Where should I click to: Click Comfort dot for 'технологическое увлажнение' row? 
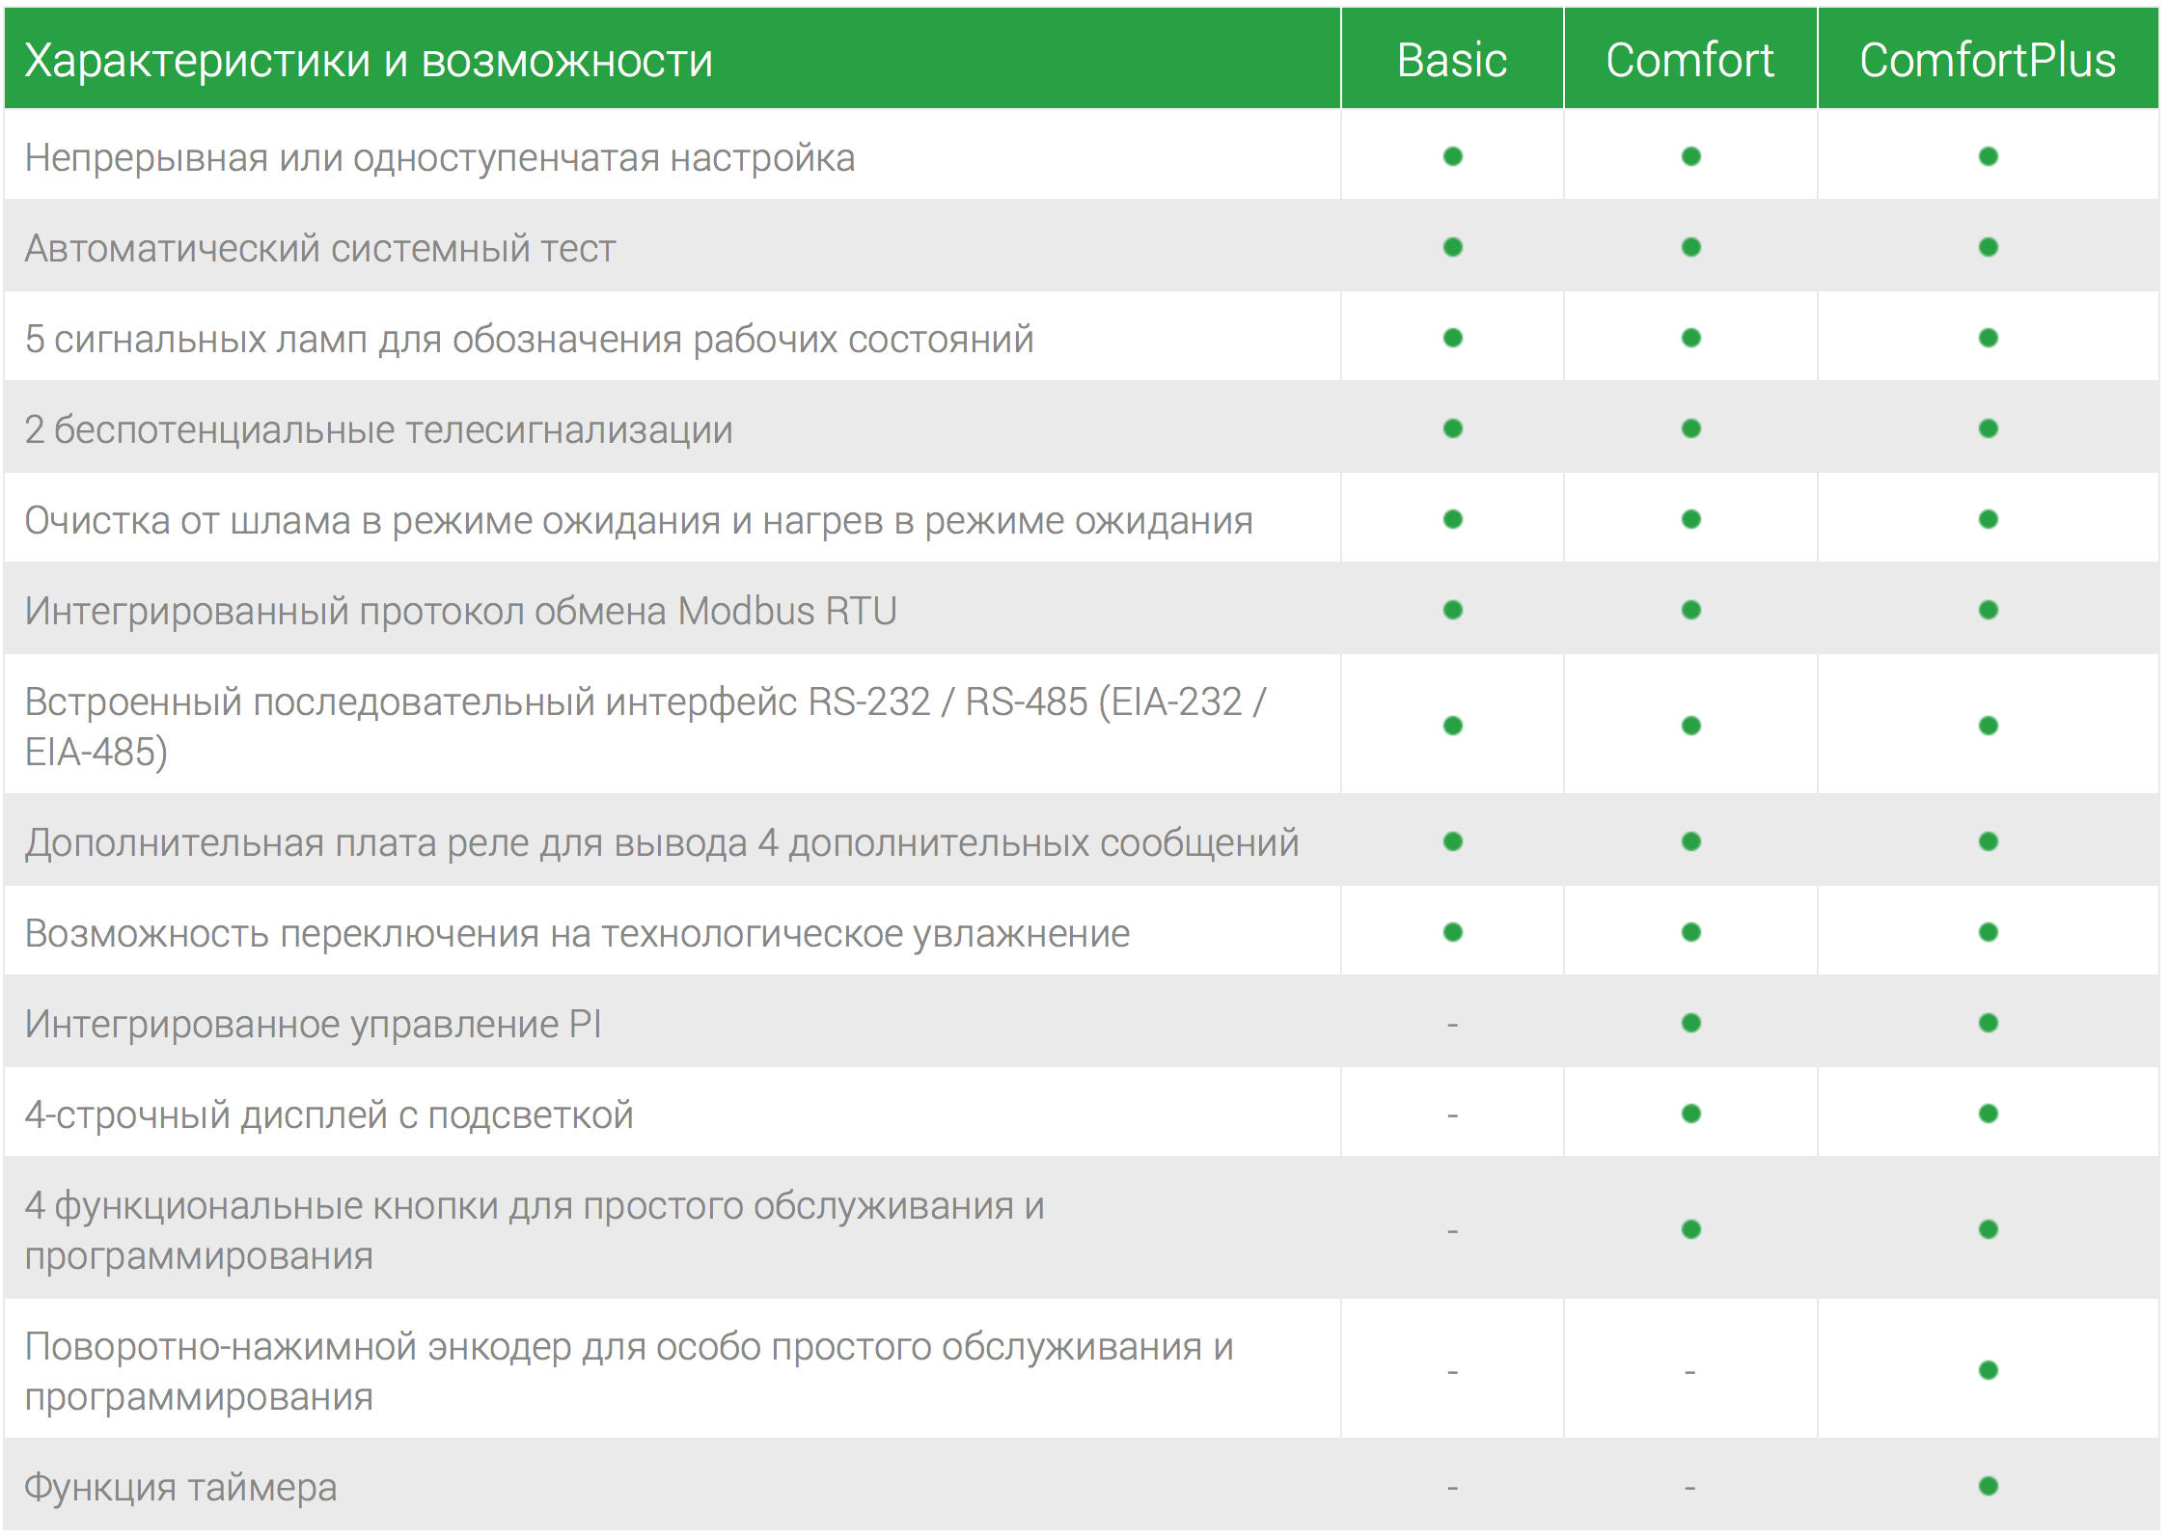1691,932
